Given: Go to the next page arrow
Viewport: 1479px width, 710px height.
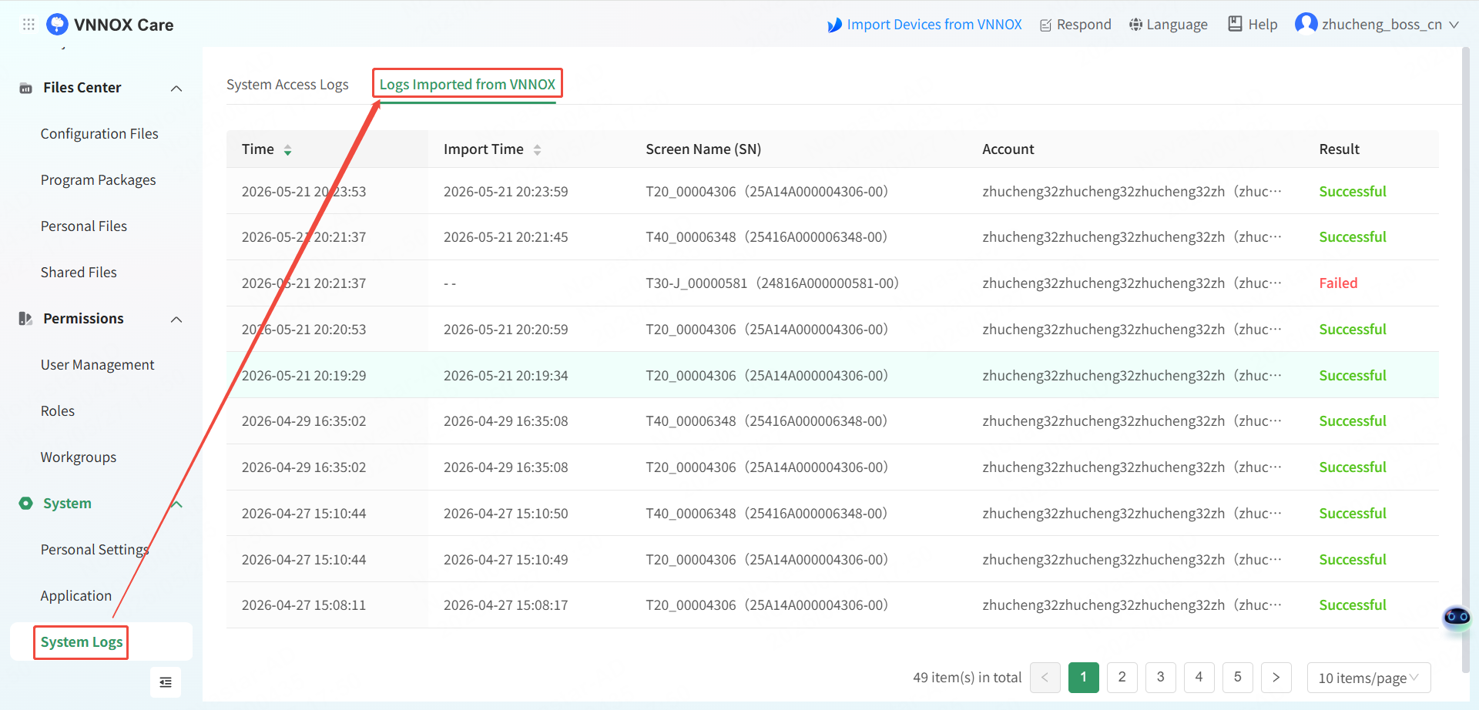Looking at the screenshot, I should (x=1276, y=678).
